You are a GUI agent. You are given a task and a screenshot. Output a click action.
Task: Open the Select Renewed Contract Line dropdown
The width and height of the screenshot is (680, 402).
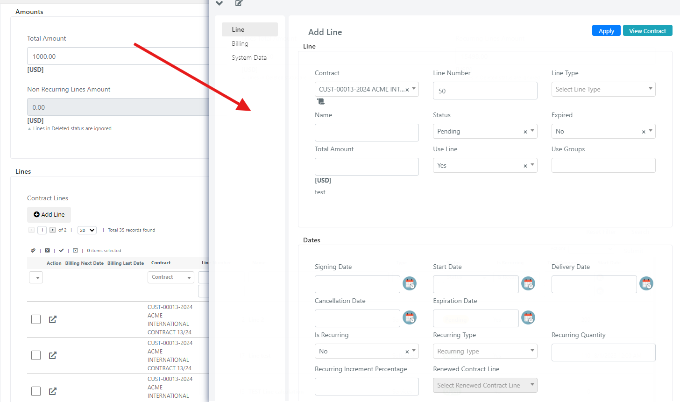[x=485, y=385]
